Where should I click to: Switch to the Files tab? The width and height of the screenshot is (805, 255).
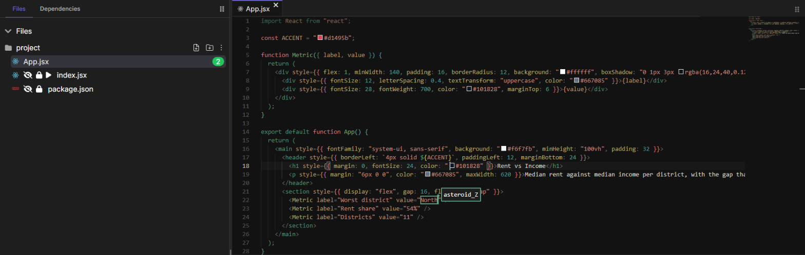[x=19, y=9]
